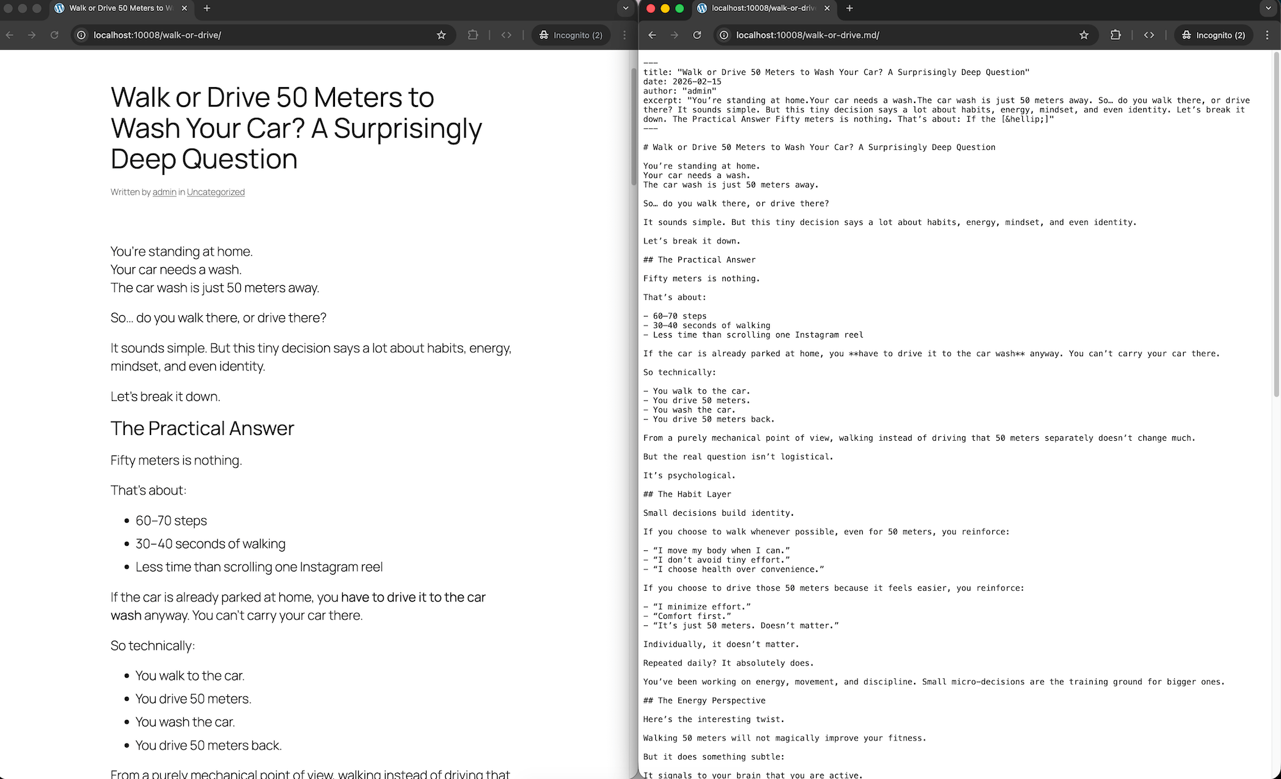This screenshot has width=1281, height=779.
Task: Open extensions puzzle icon in right window
Action: (1115, 35)
